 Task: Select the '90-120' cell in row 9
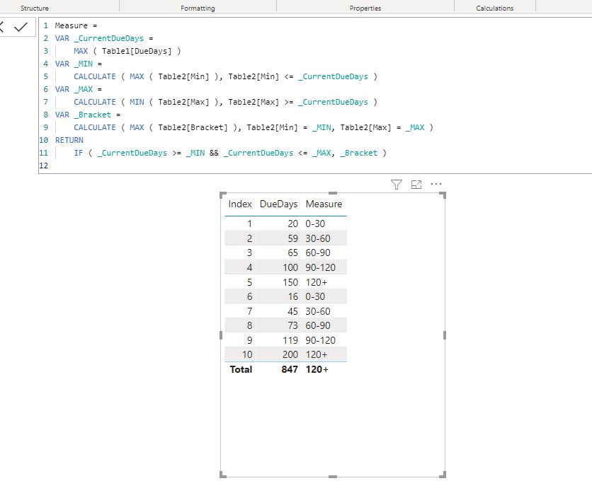pyautogui.click(x=321, y=340)
